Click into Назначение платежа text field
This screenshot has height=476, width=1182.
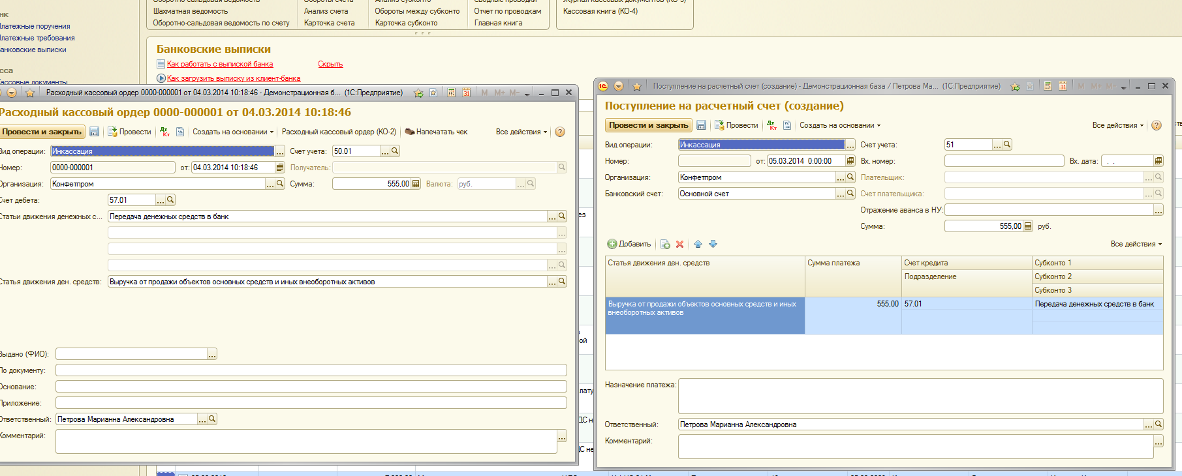click(x=920, y=396)
